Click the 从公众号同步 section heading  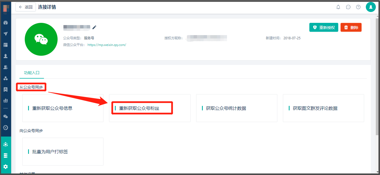coord(31,87)
